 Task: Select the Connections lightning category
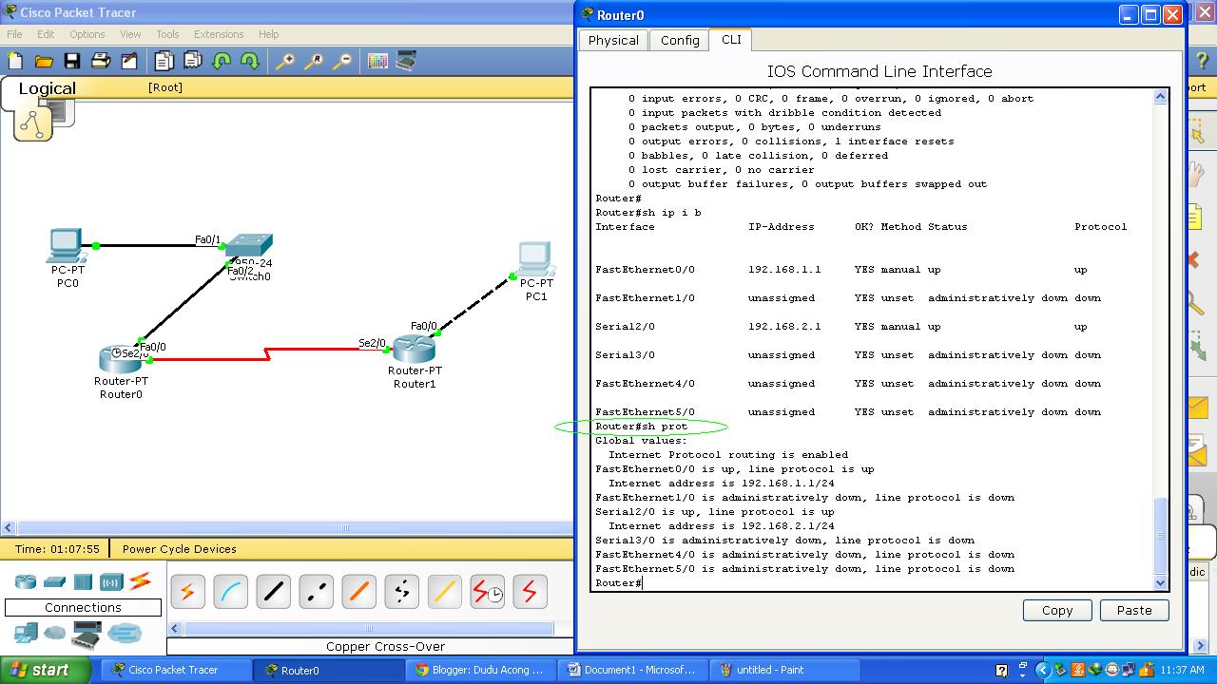[140, 580]
